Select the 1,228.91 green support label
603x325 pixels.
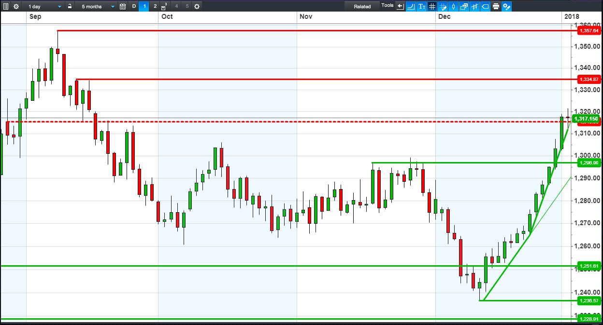589,319
